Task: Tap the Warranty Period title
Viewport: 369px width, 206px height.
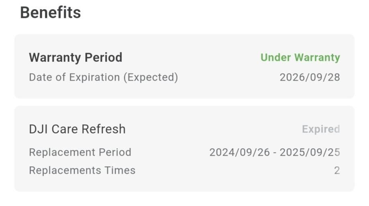Action: pyautogui.click(x=75, y=57)
